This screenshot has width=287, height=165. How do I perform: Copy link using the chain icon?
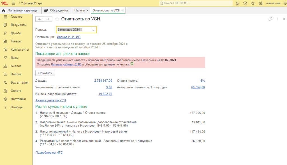(270, 19)
